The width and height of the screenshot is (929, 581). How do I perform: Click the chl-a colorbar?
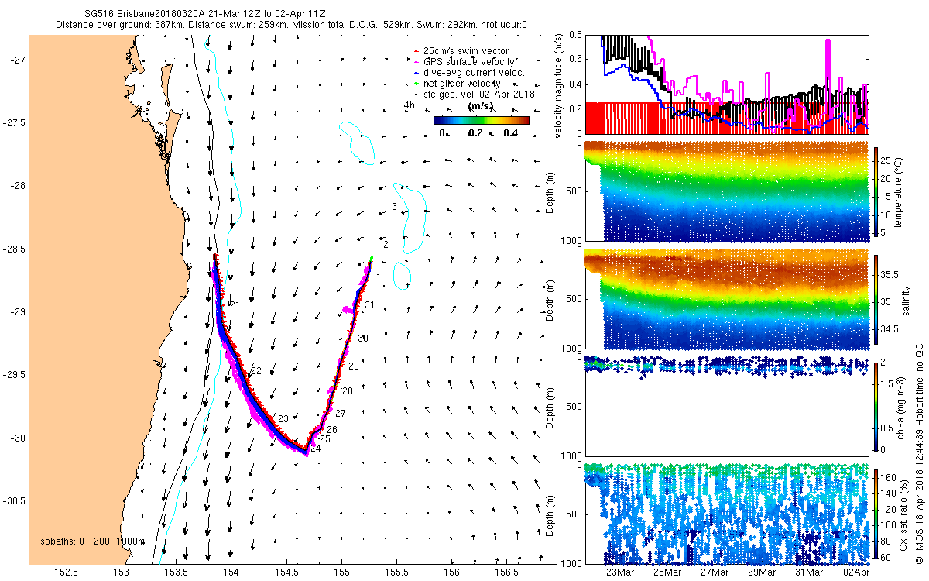coord(876,406)
